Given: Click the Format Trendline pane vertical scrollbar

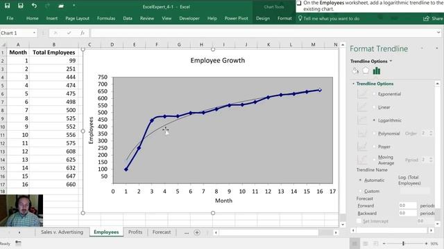Looking at the screenshot, I should (x=437, y=154).
